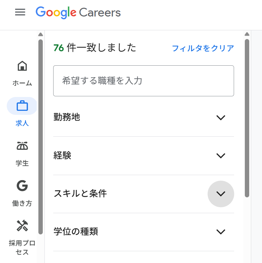
Task: Expand the 勤務地 filter chevron
Action: coord(221,118)
